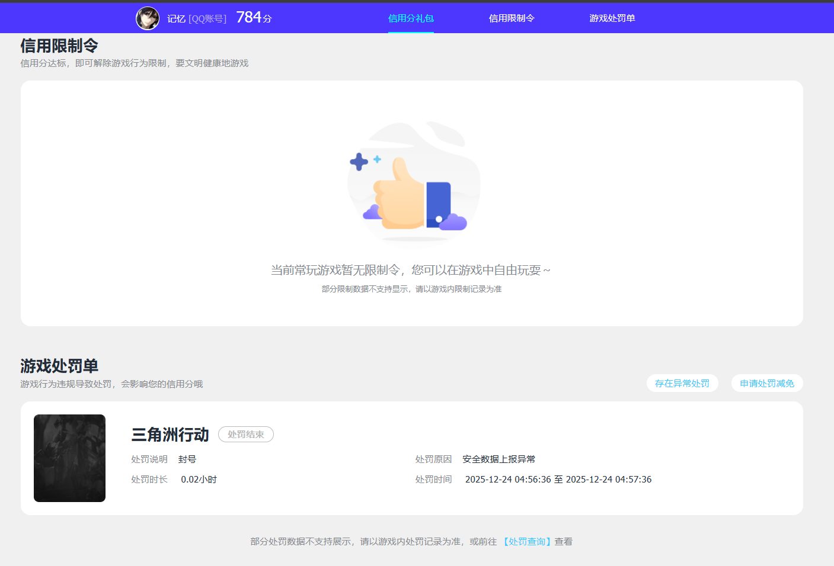Click the user avatar in the top bar
834x566 pixels.
pyautogui.click(x=147, y=18)
